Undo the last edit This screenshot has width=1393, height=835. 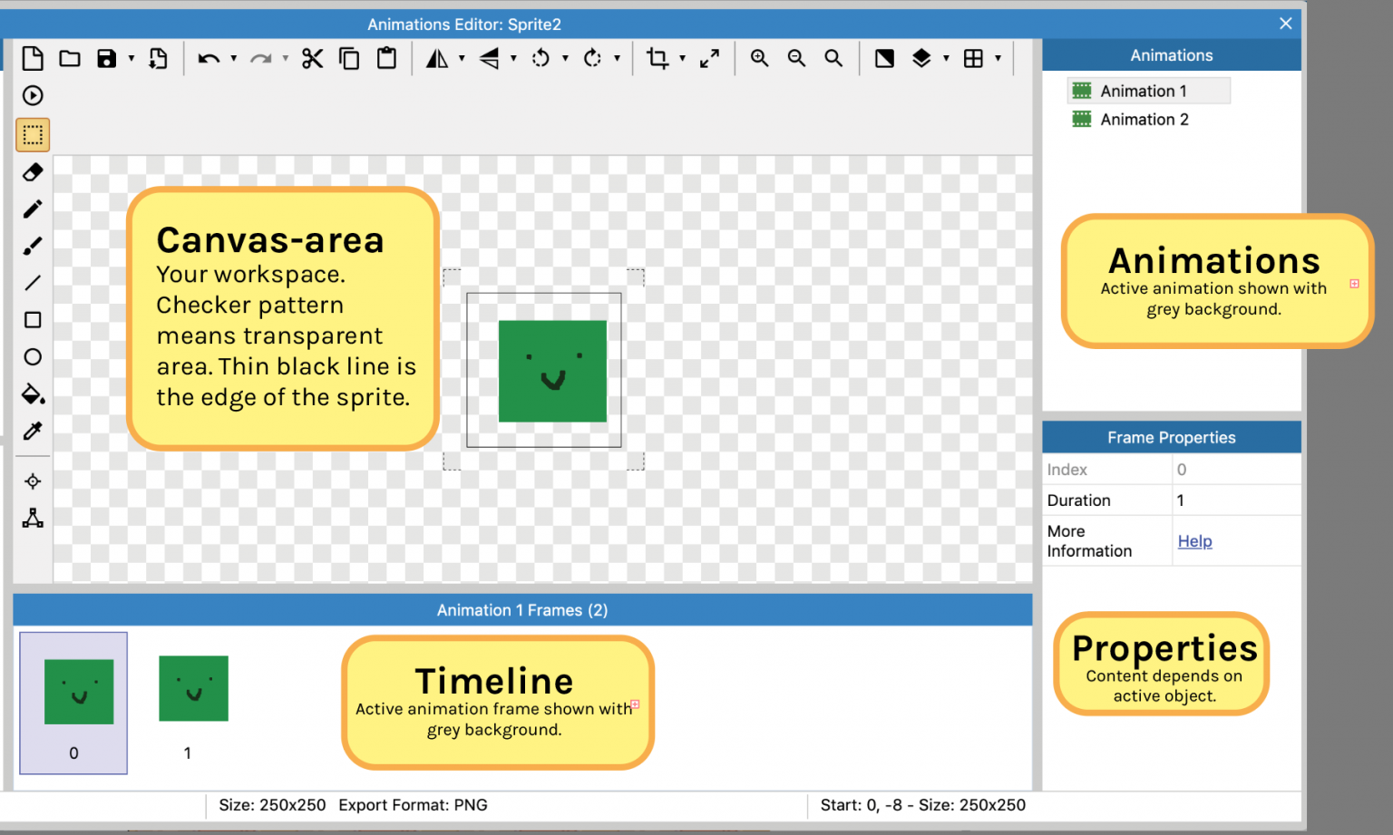pos(209,59)
